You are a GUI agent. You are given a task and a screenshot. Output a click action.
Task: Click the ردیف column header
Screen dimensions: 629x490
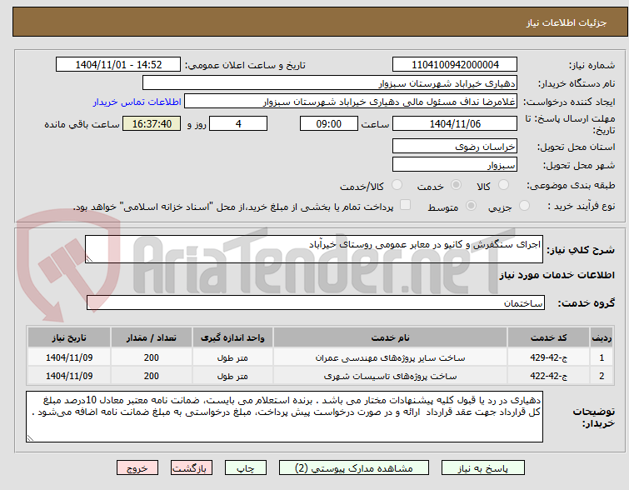pos(602,337)
